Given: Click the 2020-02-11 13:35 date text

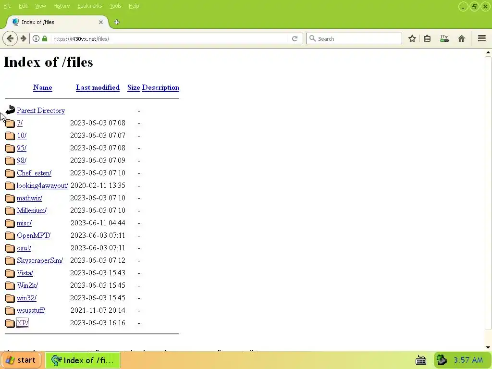Looking at the screenshot, I should [98, 185].
